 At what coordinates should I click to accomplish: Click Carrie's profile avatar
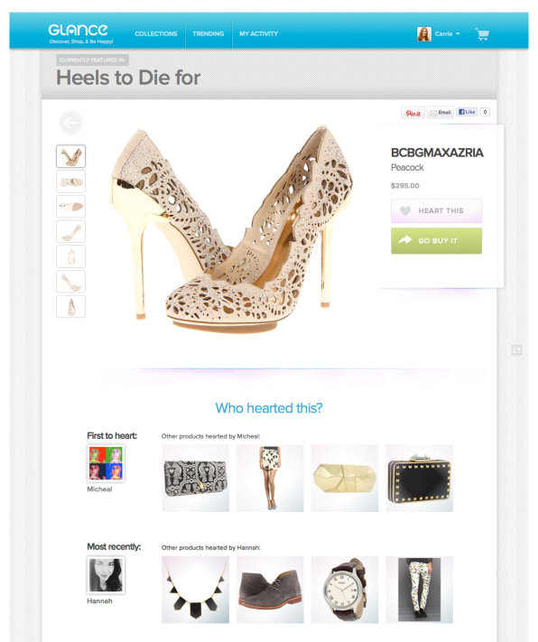tap(424, 34)
